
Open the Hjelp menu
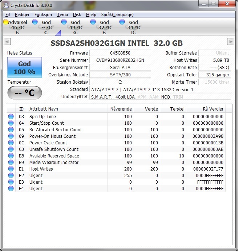pyautogui.click(x=91, y=15)
